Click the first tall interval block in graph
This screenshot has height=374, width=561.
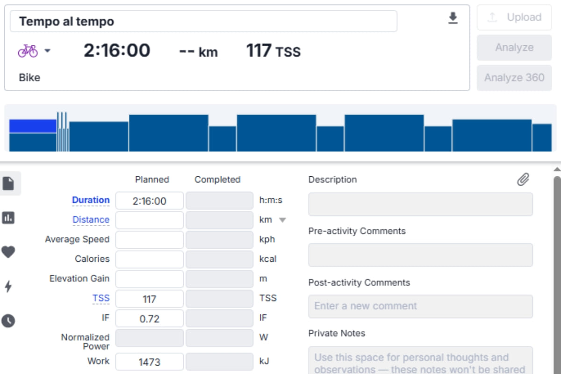point(169,133)
